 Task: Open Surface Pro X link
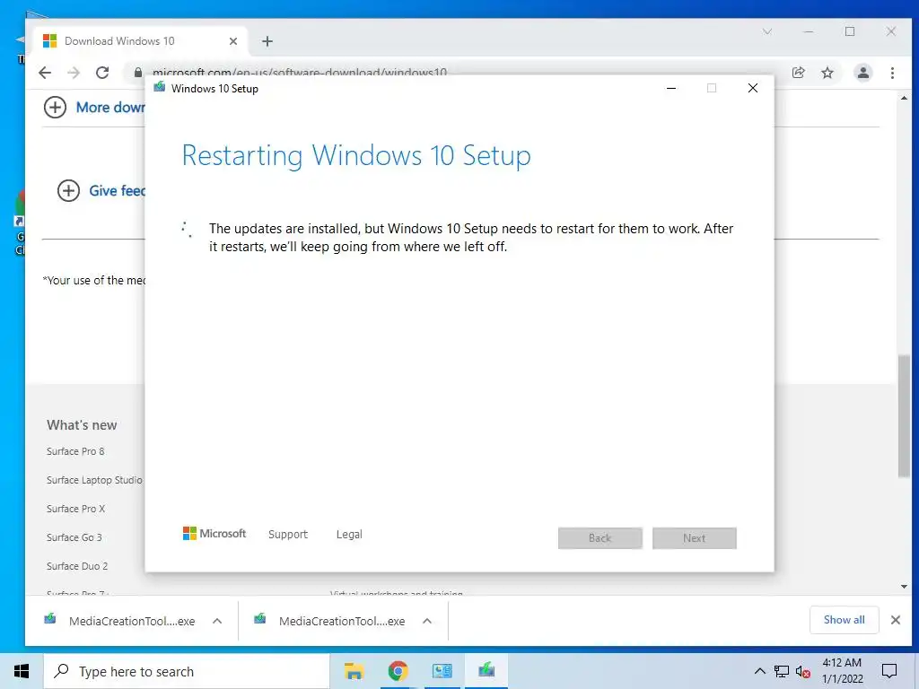click(x=76, y=509)
